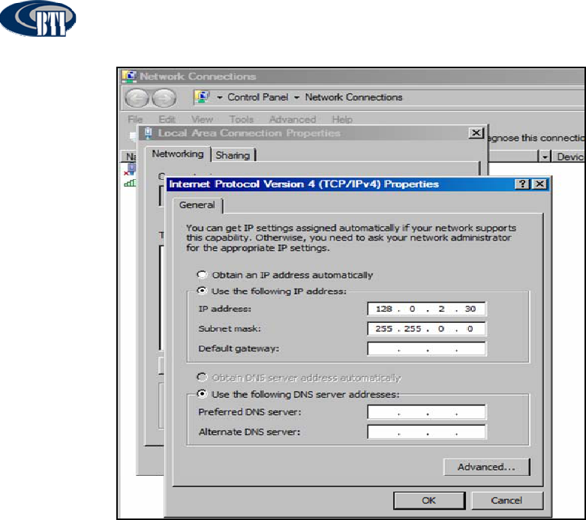Open the column dropdown arrow beside Device column

tap(545, 157)
